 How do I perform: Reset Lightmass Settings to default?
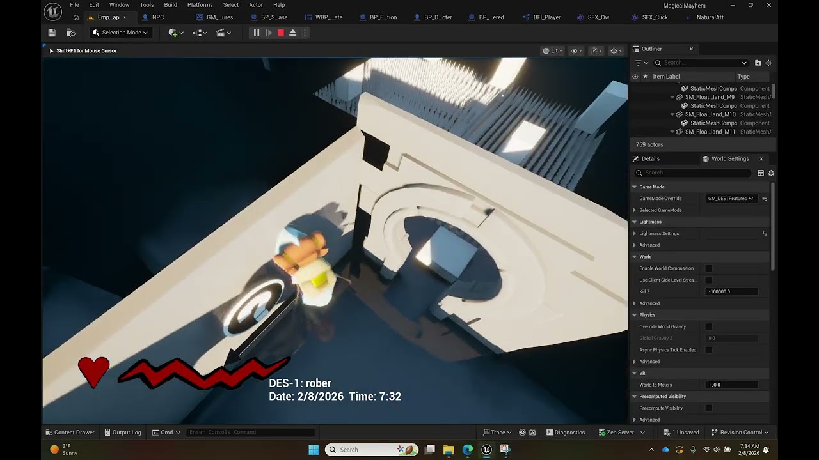(765, 234)
